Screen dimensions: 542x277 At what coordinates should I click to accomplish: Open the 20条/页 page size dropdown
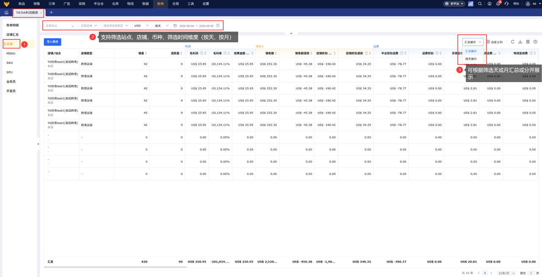point(506,273)
